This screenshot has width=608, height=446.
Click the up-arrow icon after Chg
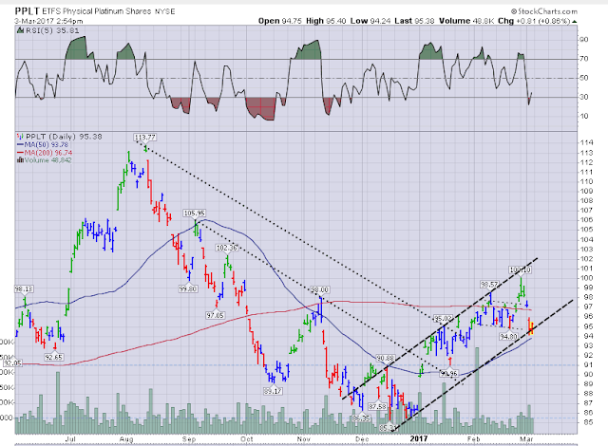pos(574,22)
